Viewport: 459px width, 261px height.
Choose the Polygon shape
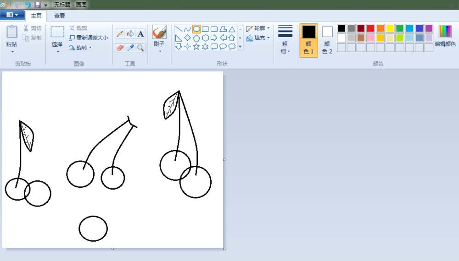223,29
